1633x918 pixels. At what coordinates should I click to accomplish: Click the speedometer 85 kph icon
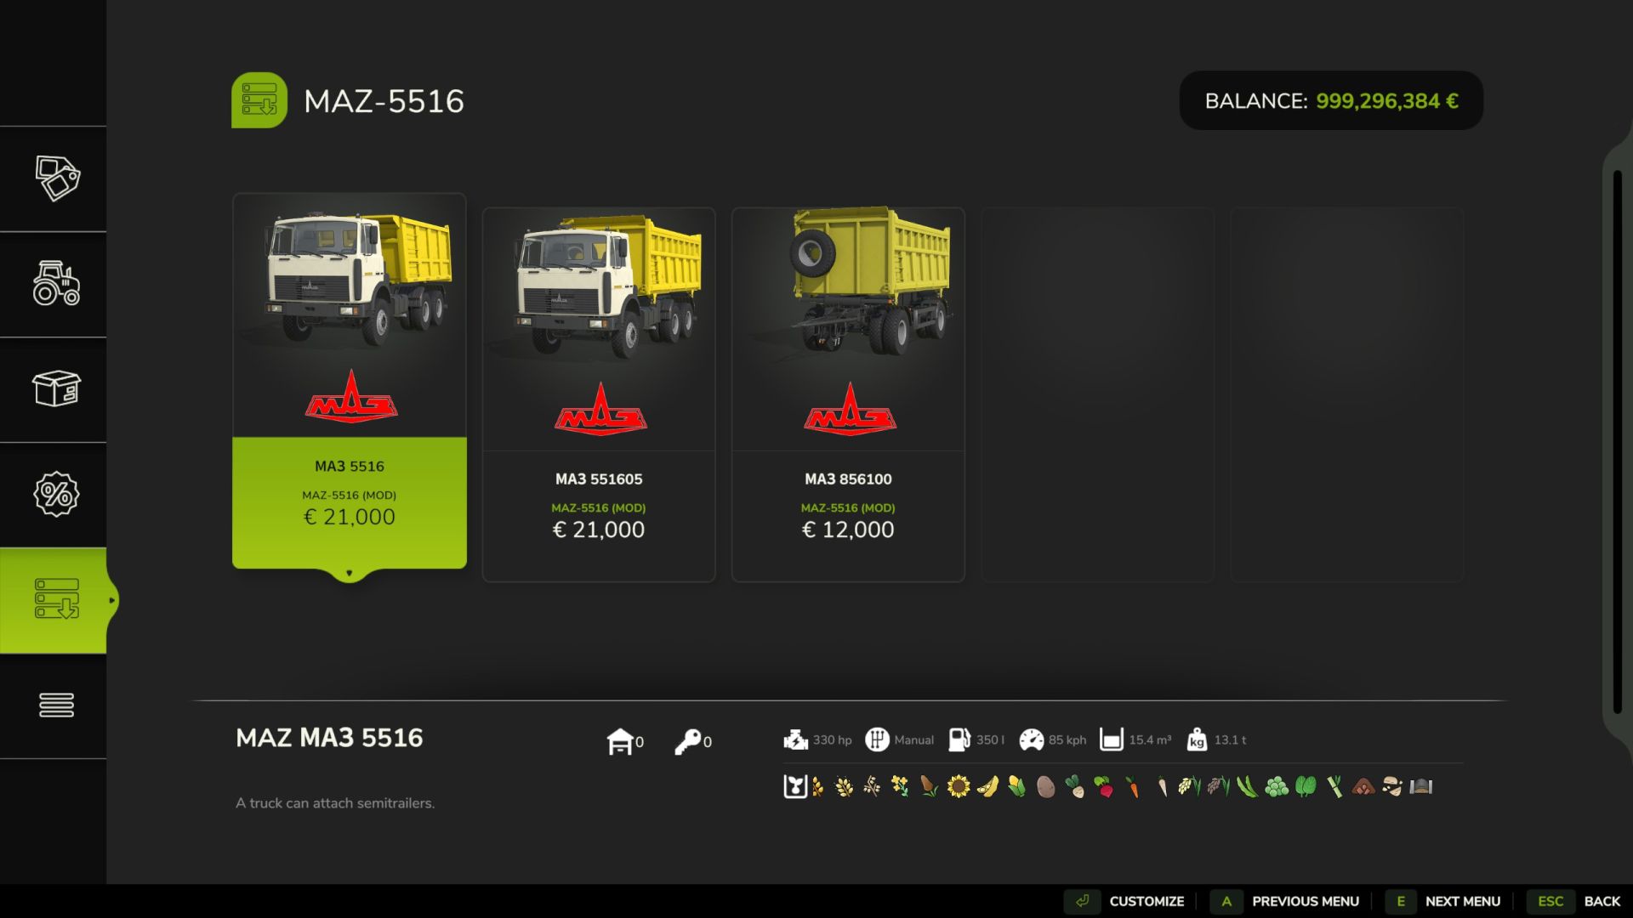pos(1031,739)
